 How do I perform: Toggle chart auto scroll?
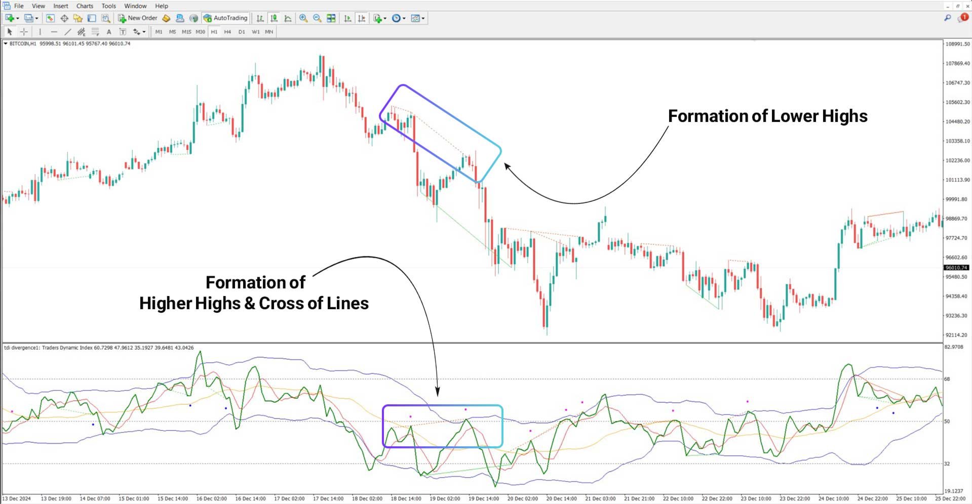[347, 18]
